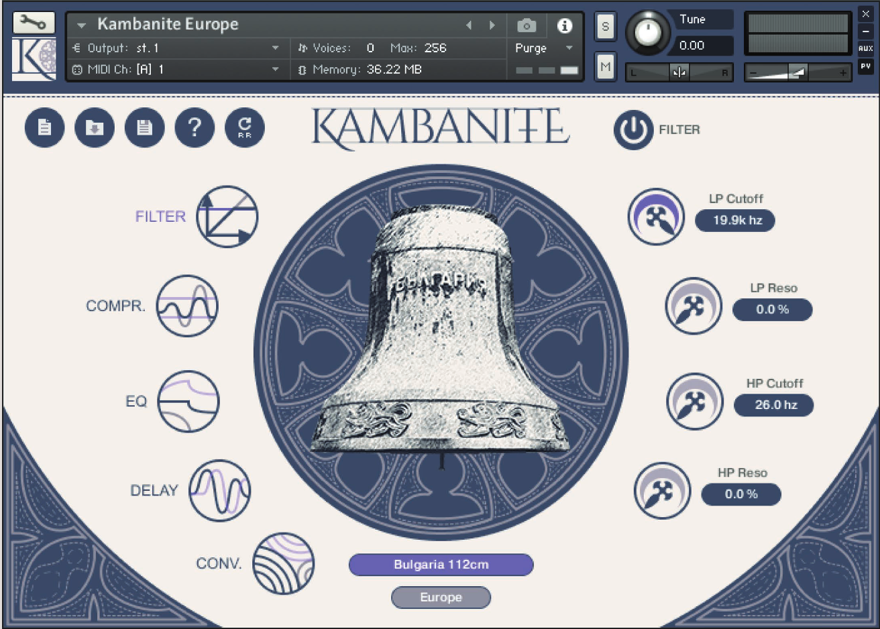Mute the instrument with the M button
880x629 pixels.
[605, 67]
